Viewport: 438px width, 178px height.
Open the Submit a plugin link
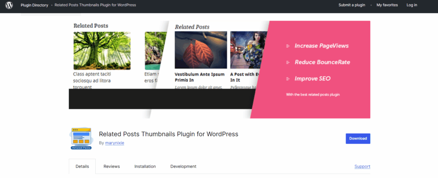point(352,5)
